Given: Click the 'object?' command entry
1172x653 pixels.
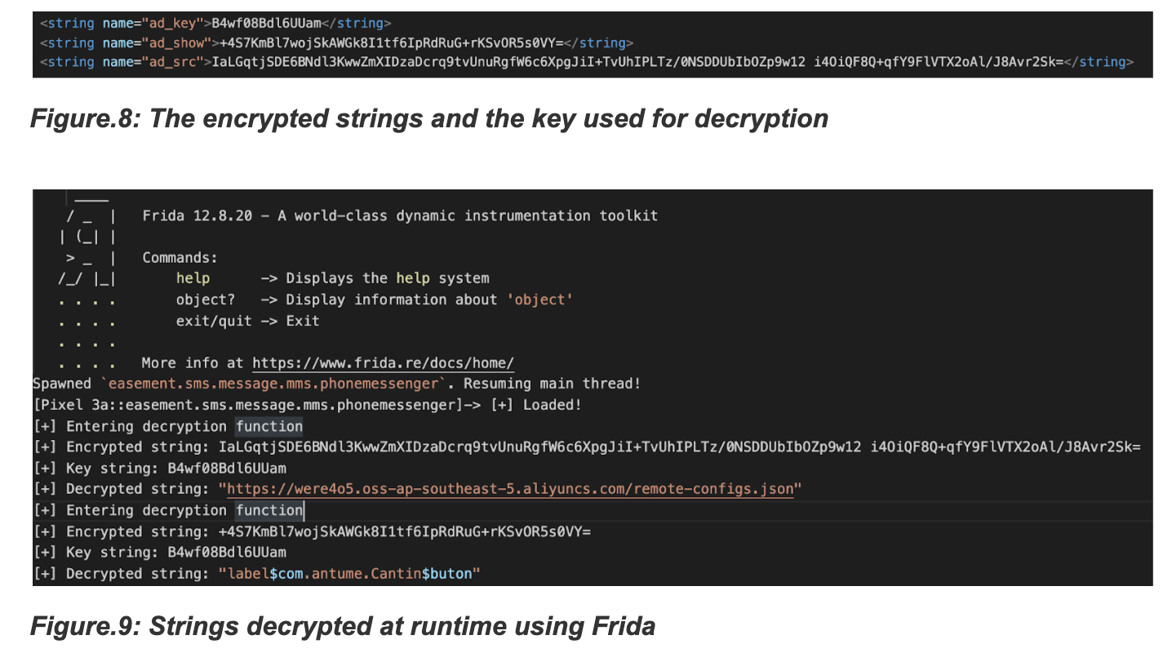Looking at the screenshot, I should 206,300.
